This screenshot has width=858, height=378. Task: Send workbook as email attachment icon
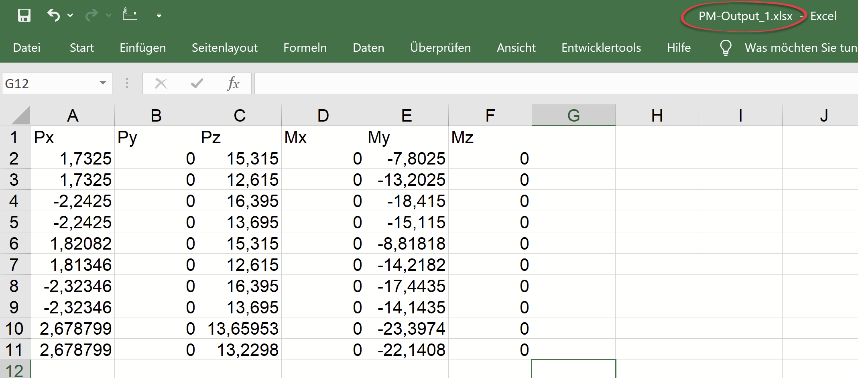130,14
